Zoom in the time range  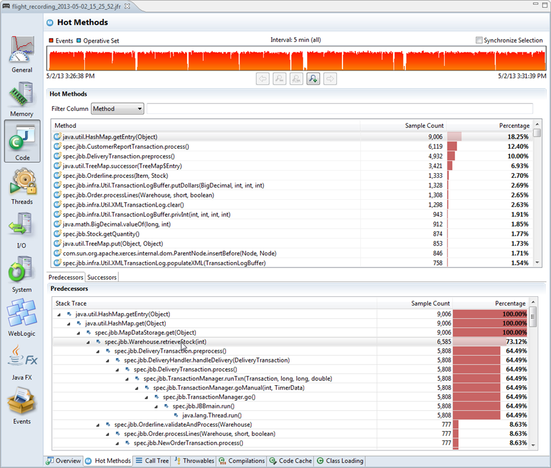click(313, 79)
